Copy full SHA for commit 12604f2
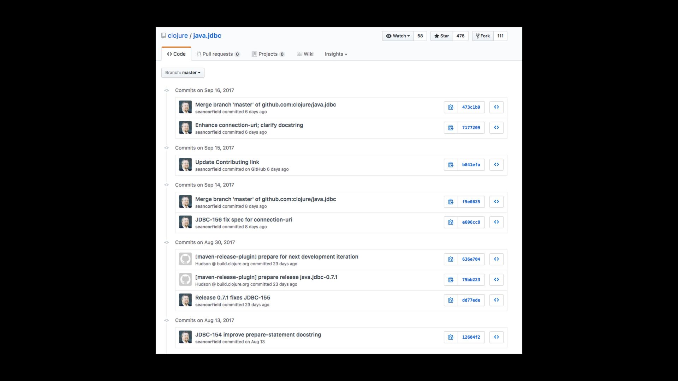This screenshot has width=678, height=381. point(451,337)
